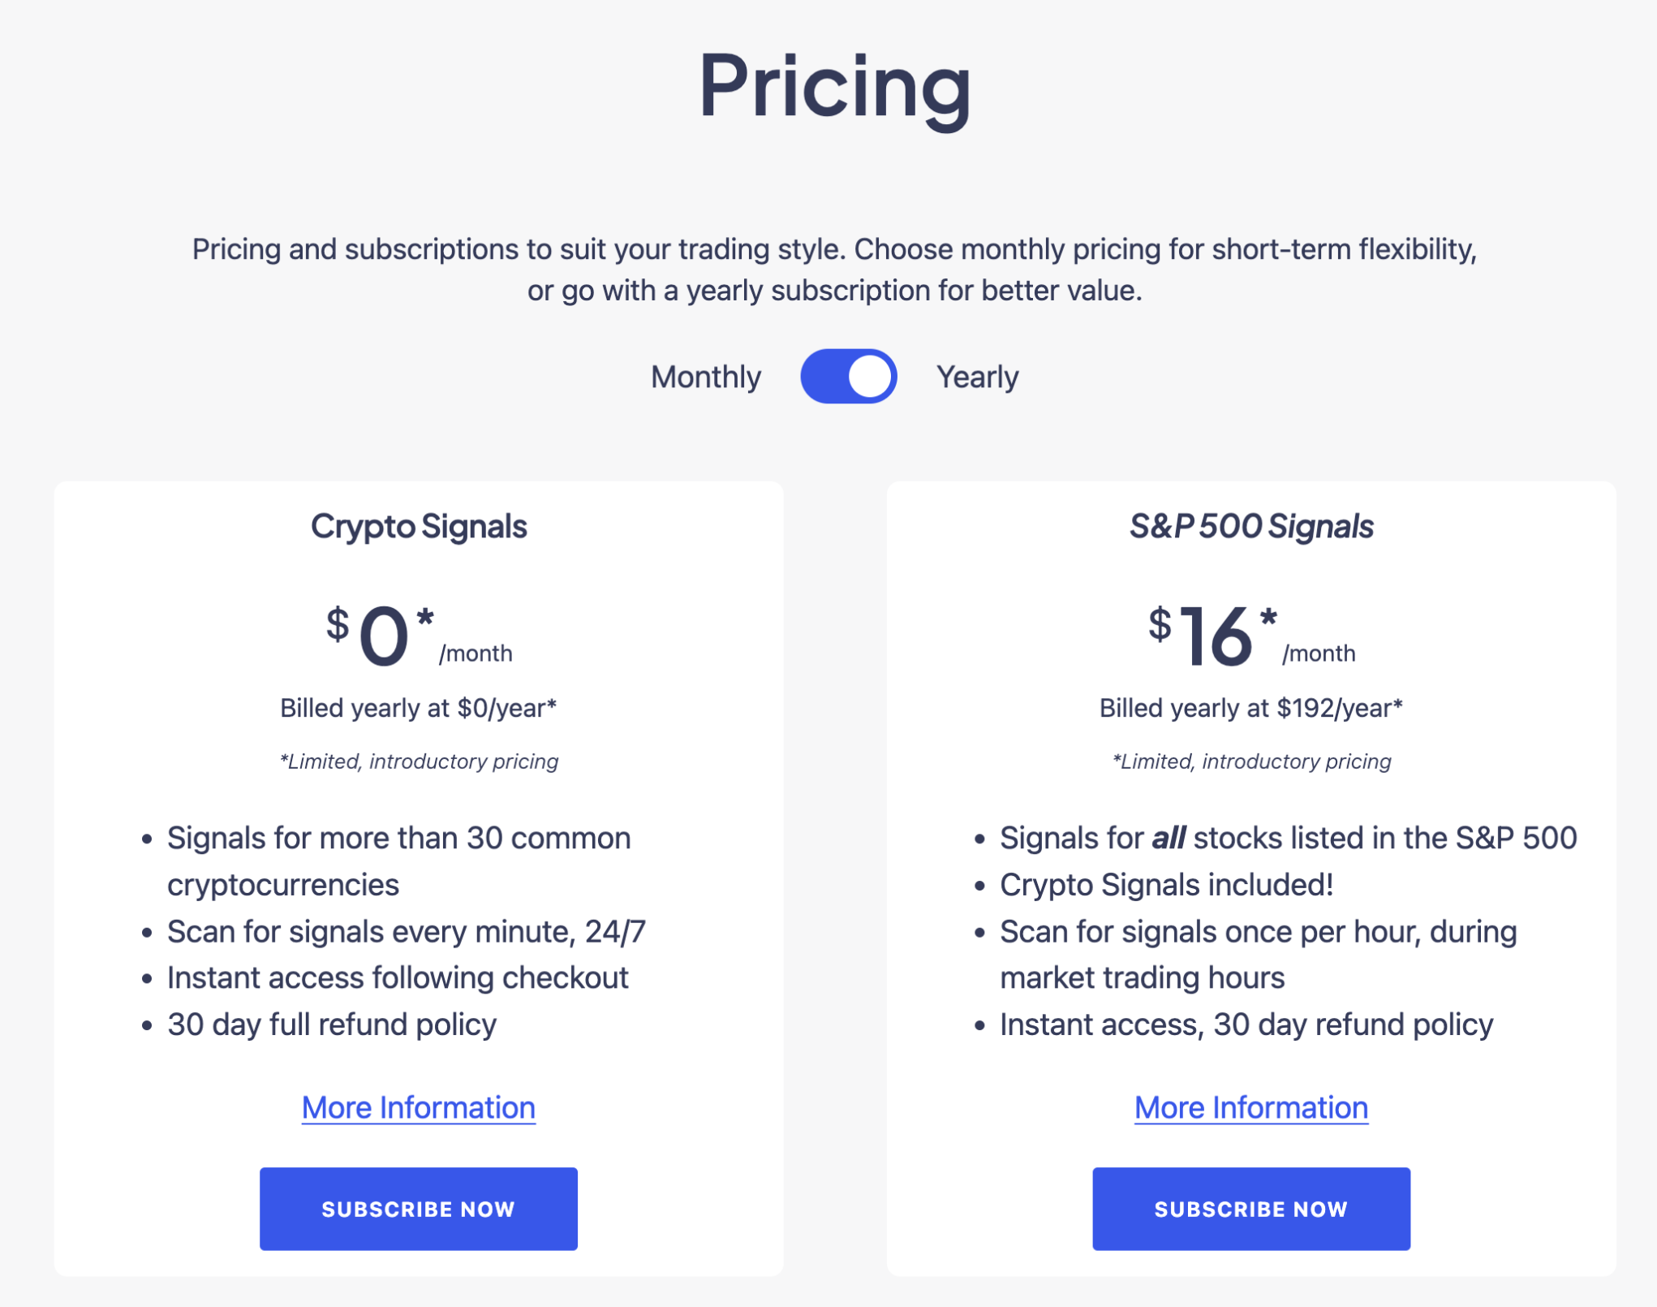Screen dimensions: 1657x1307
Task: Click the $16 per month price
Action: [1250, 636]
